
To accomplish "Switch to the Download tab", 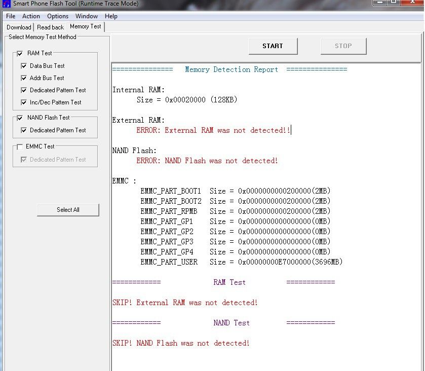I will click(x=19, y=27).
